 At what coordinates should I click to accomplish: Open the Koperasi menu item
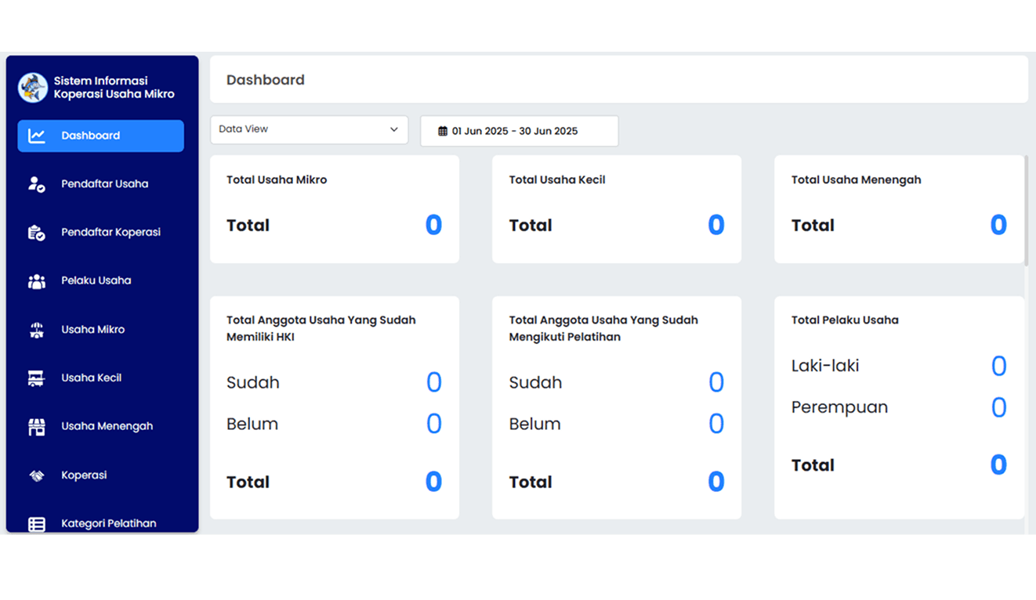[84, 475]
